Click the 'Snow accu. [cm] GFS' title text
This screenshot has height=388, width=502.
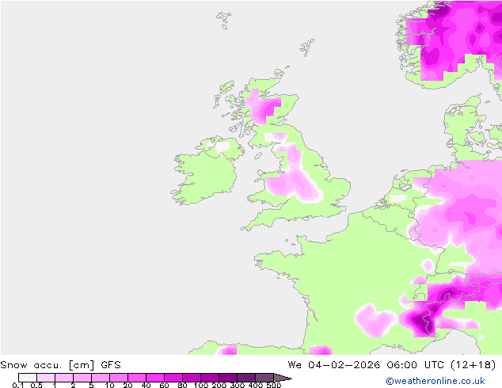pyautogui.click(x=60, y=365)
